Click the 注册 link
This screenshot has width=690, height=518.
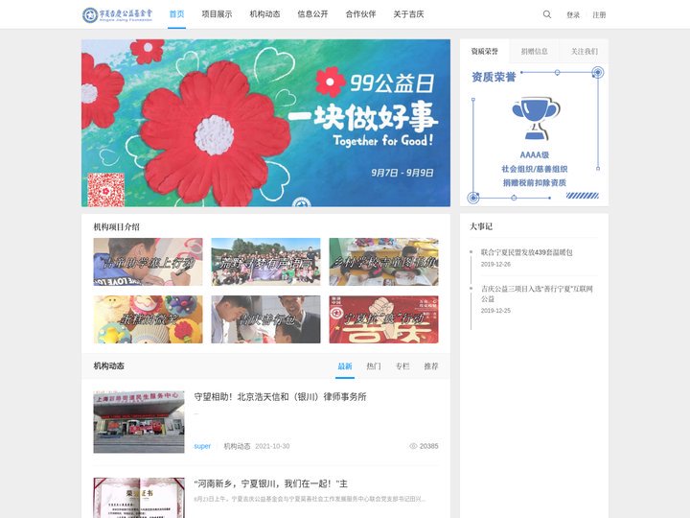[x=599, y=15]
